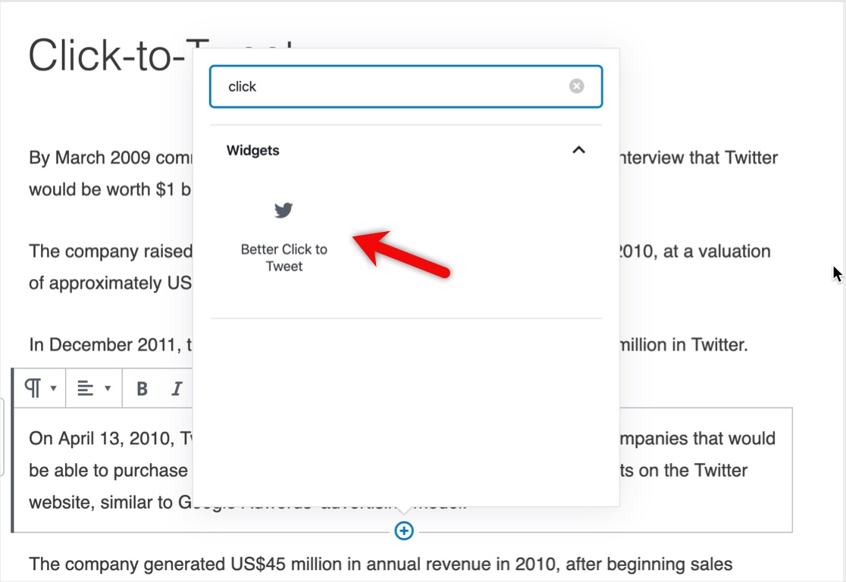The width and height of the screenshot is (846, 582).
Task: Clear the block search with the X icon
Action: [576, 86]
